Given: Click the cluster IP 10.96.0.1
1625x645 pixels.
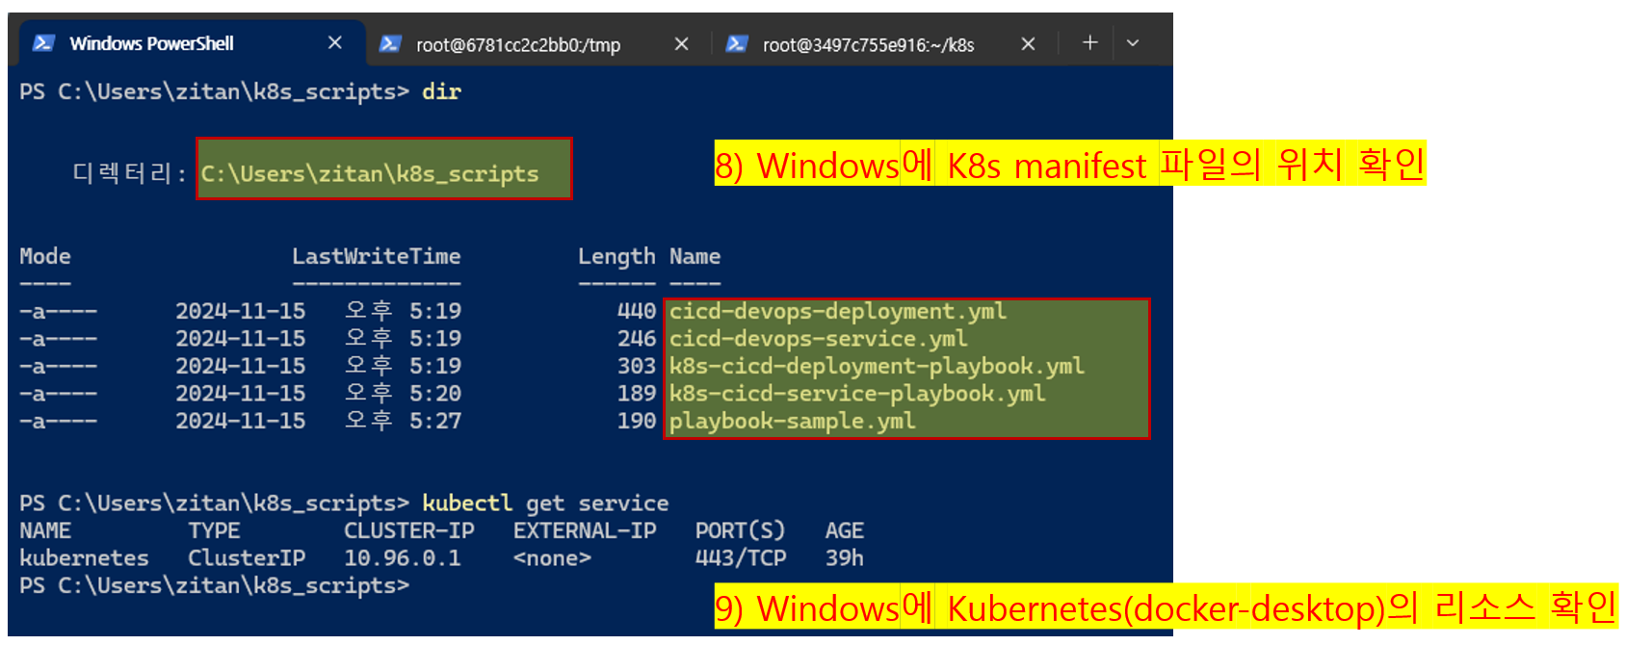Looking at the screenshot, I should 403,558.
